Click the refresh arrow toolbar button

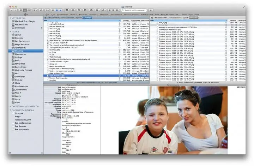41,10
